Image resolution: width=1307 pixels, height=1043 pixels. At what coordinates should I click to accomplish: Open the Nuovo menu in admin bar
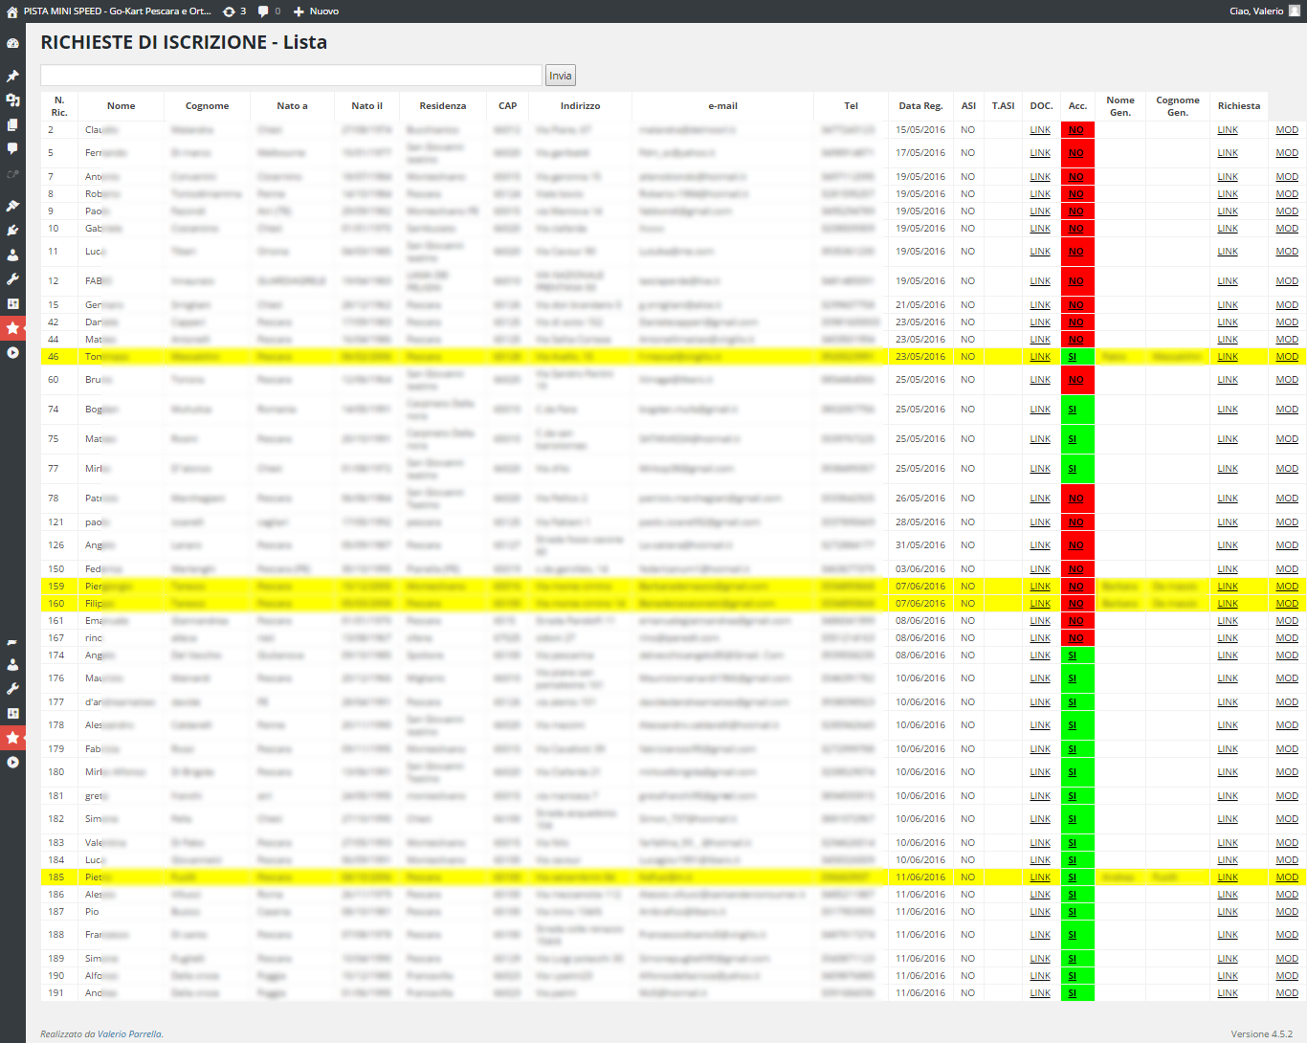[x=317, y=11]
